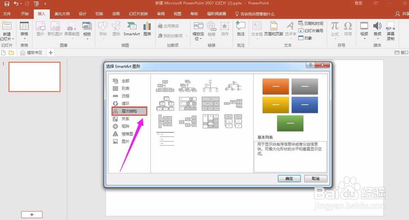Select Hierarchy (层次结构) SmartArt category

(x=129, y=111)
